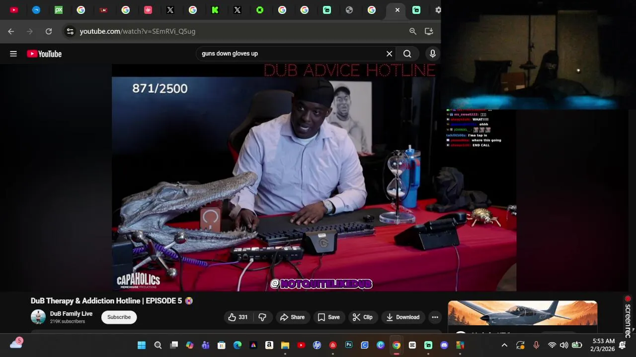Screen dimensions: 636x357
Task: Open Microsoft Teams from the taskbar
Action: tap(206, 345)
